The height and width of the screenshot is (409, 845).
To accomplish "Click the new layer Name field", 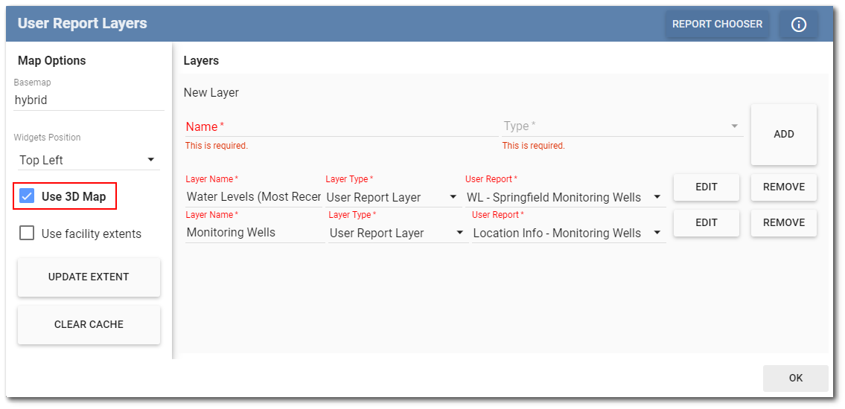I will [341, 127].
